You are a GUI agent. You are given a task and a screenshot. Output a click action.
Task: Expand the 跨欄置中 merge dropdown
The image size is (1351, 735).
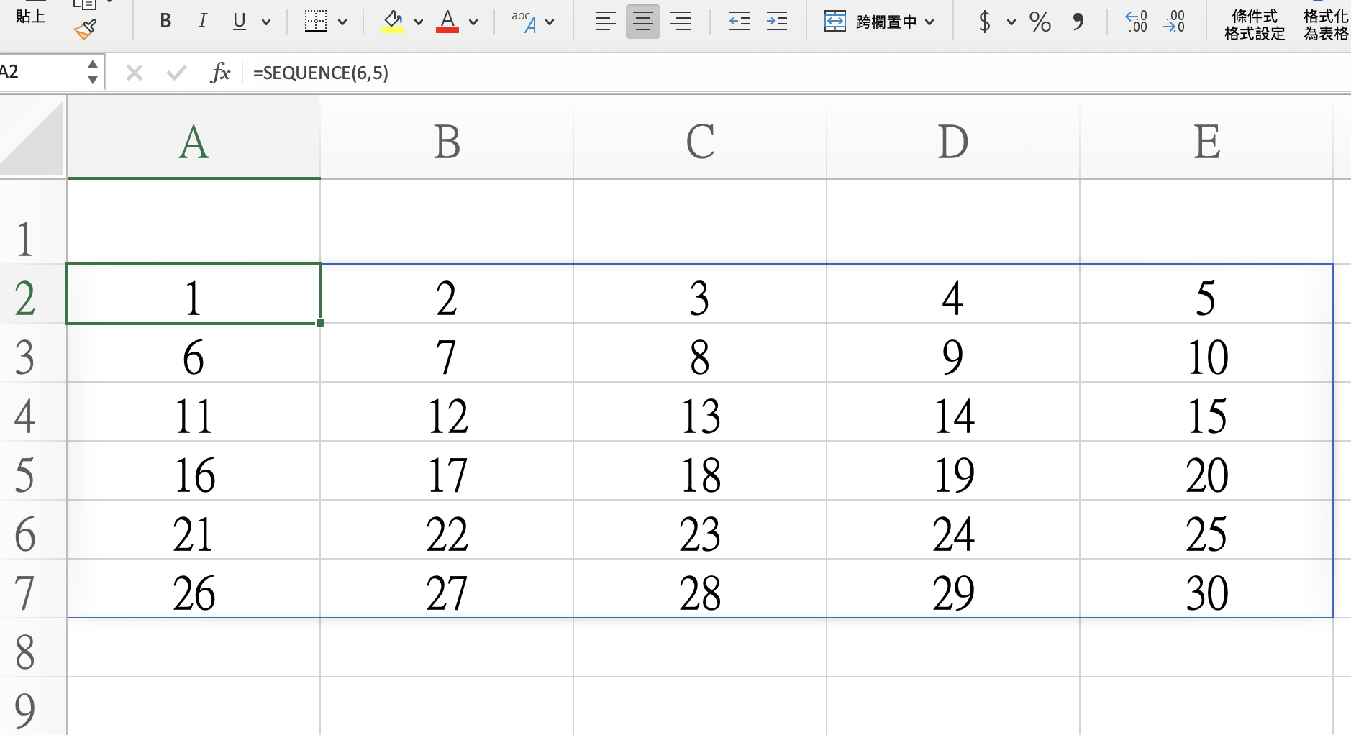tap(929, 22)
